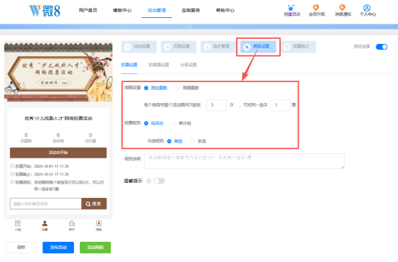Click the vote count field showing 3
Image resolution: width=398 pixels, height=262 pixels.
pos(216,105)
